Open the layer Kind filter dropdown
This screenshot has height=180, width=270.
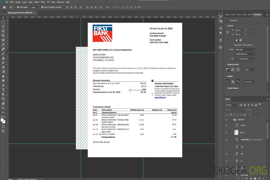tap(231, 105)
